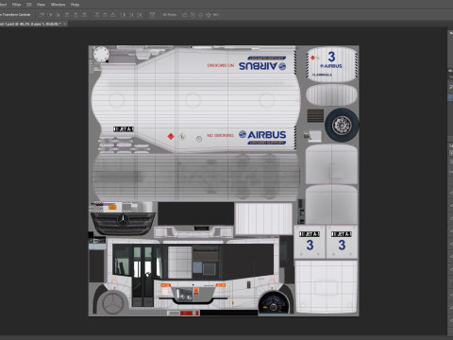Image resolution: width=453 pixels, height=340 pixels.
Task: Click Align Vertical Centers icon
Action: [50, 15]
